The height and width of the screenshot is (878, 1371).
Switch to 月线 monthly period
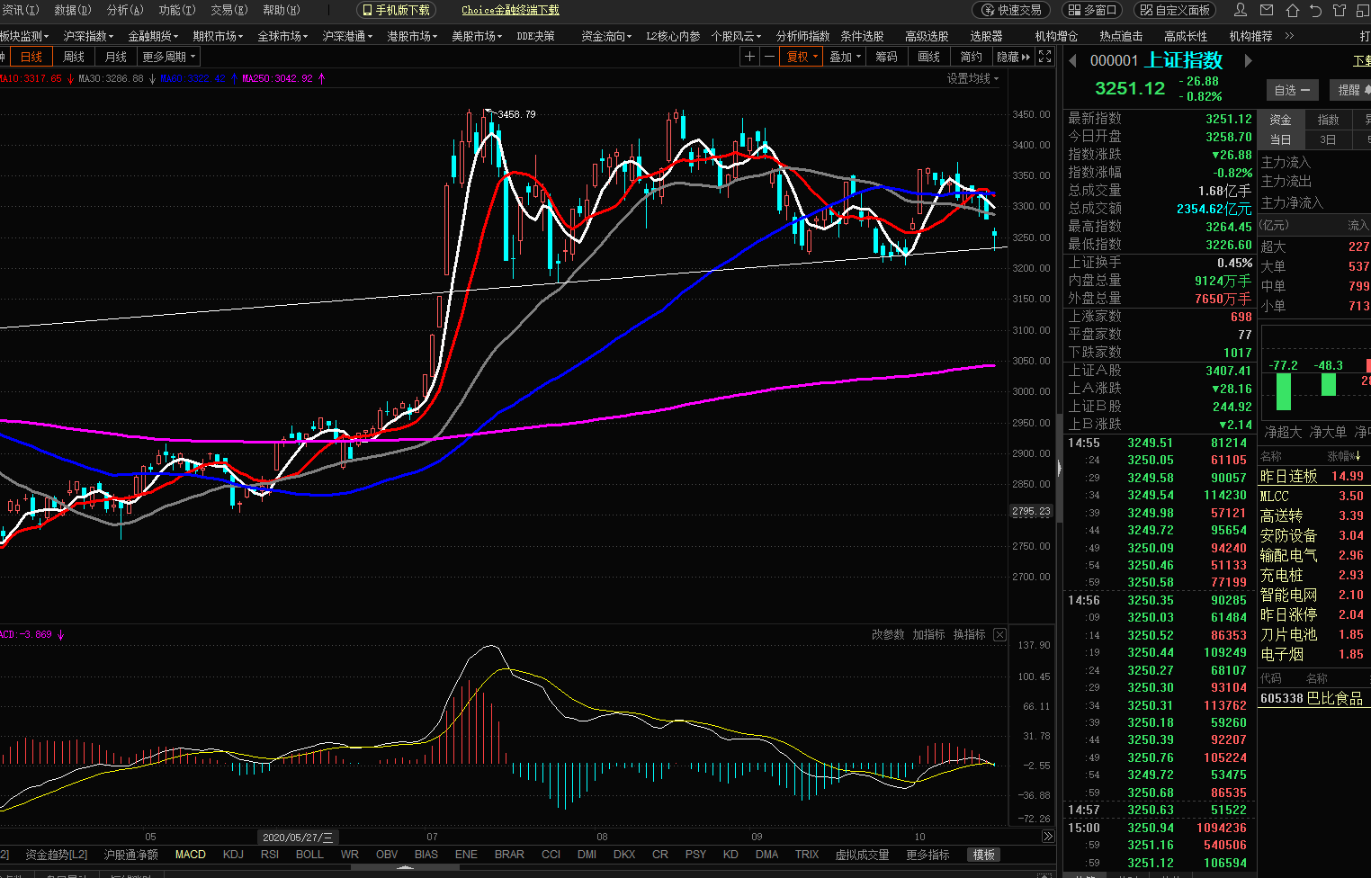116,57
